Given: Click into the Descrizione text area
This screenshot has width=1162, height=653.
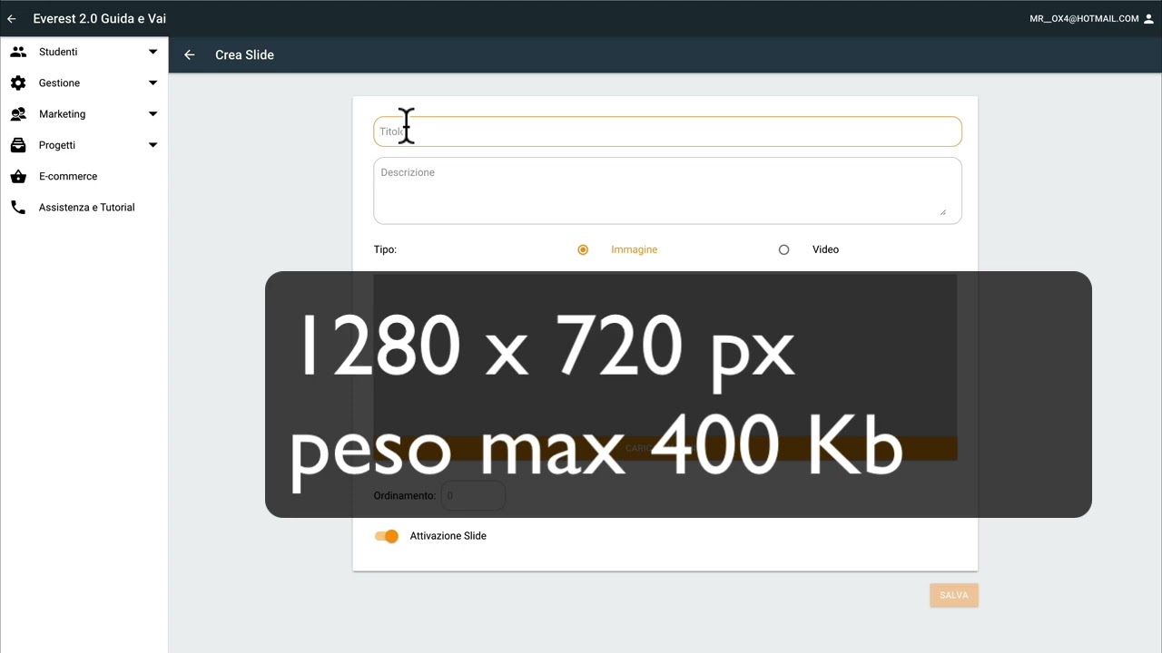Looking at the screenshot, I should [667, 190].
